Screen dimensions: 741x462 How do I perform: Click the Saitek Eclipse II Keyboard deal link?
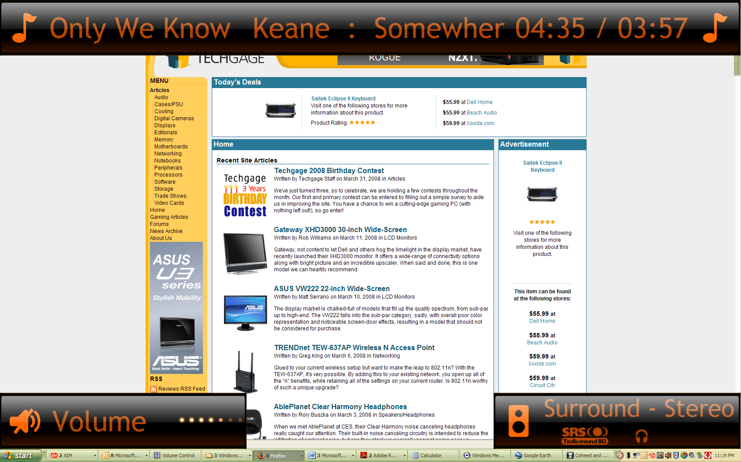click(343, 99)
